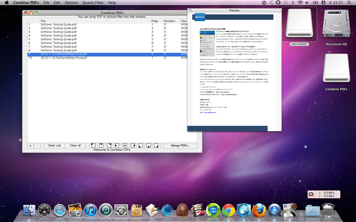Open Time Machine from the Dock
356x222 pixels.
click(106, 211)
